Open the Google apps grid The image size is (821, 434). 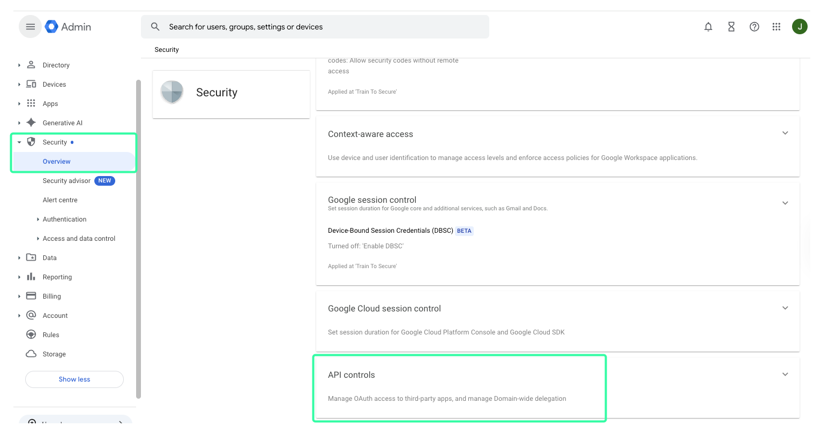tap(776, 27)
